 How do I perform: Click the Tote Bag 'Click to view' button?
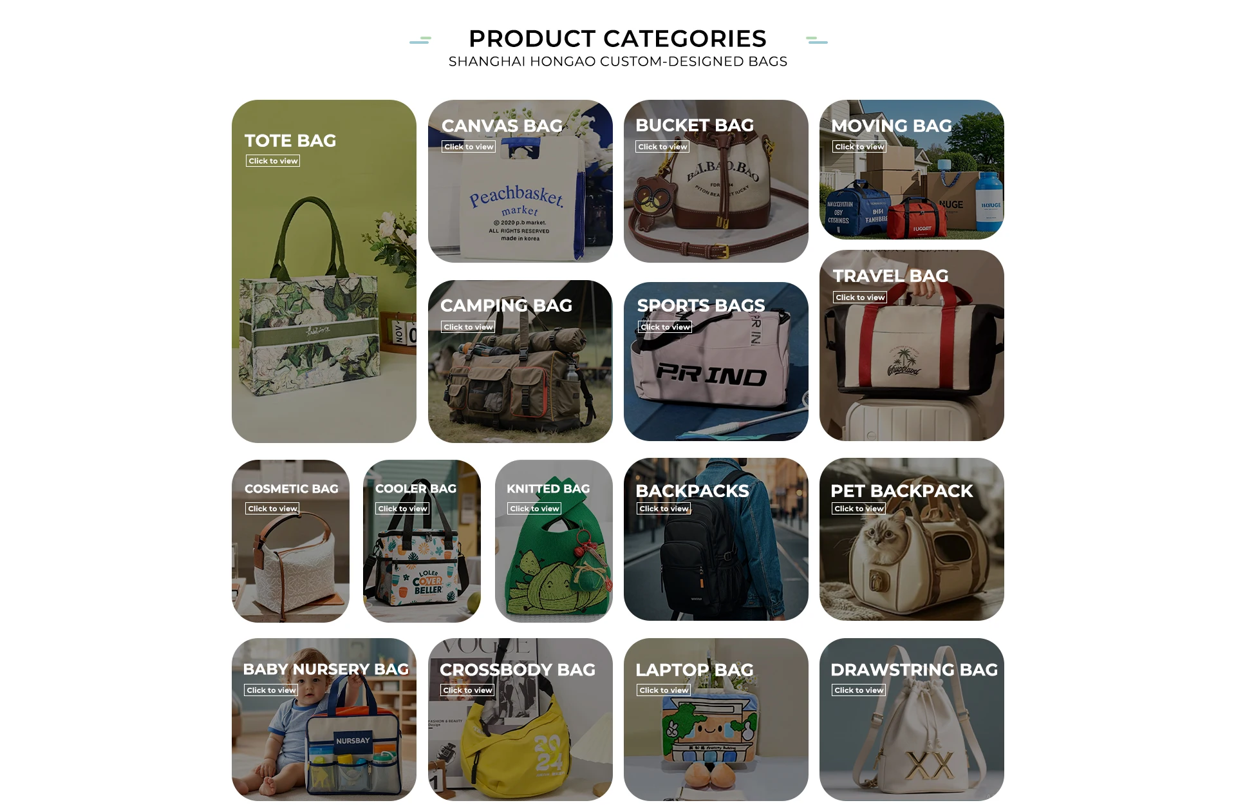(x=273, y=161)
